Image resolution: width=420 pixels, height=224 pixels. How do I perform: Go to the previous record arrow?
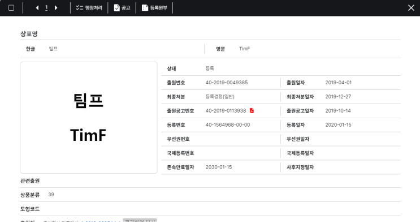coord(37,8)
